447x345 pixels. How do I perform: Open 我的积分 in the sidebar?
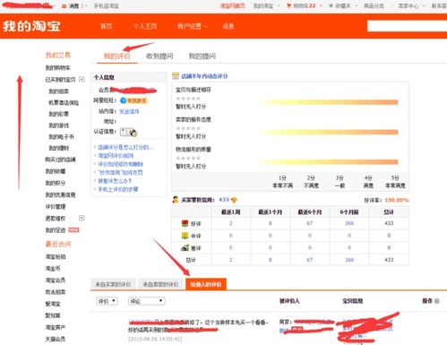point(56,183)
